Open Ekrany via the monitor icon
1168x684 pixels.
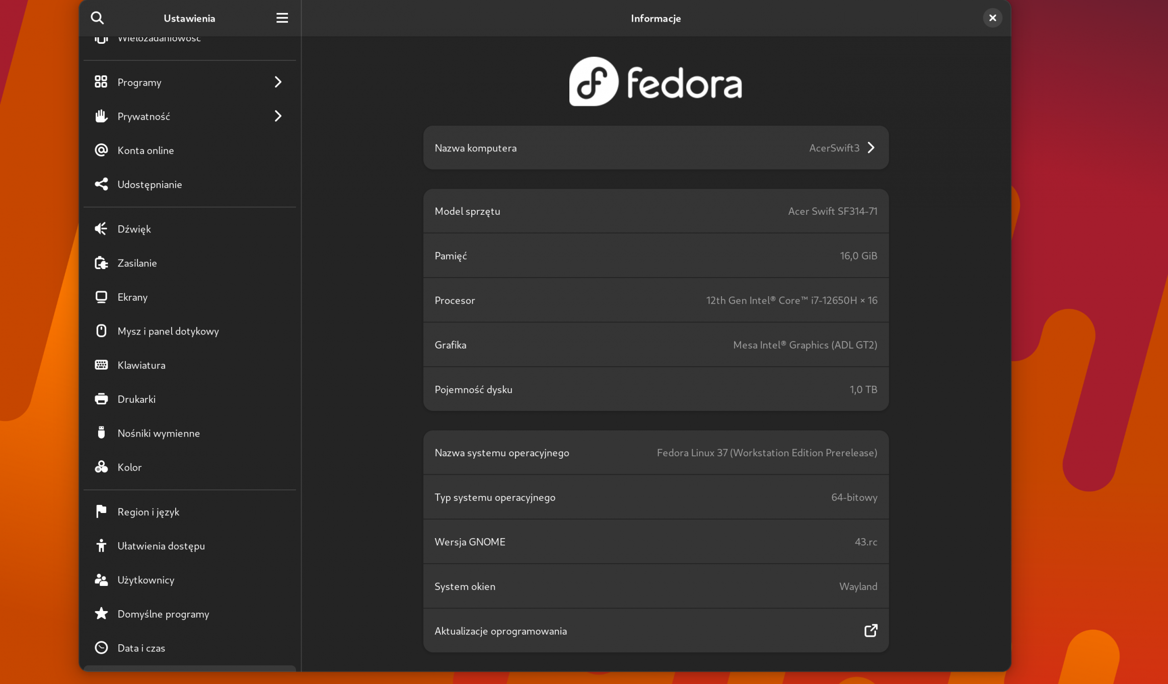click(x=101, y=297)
